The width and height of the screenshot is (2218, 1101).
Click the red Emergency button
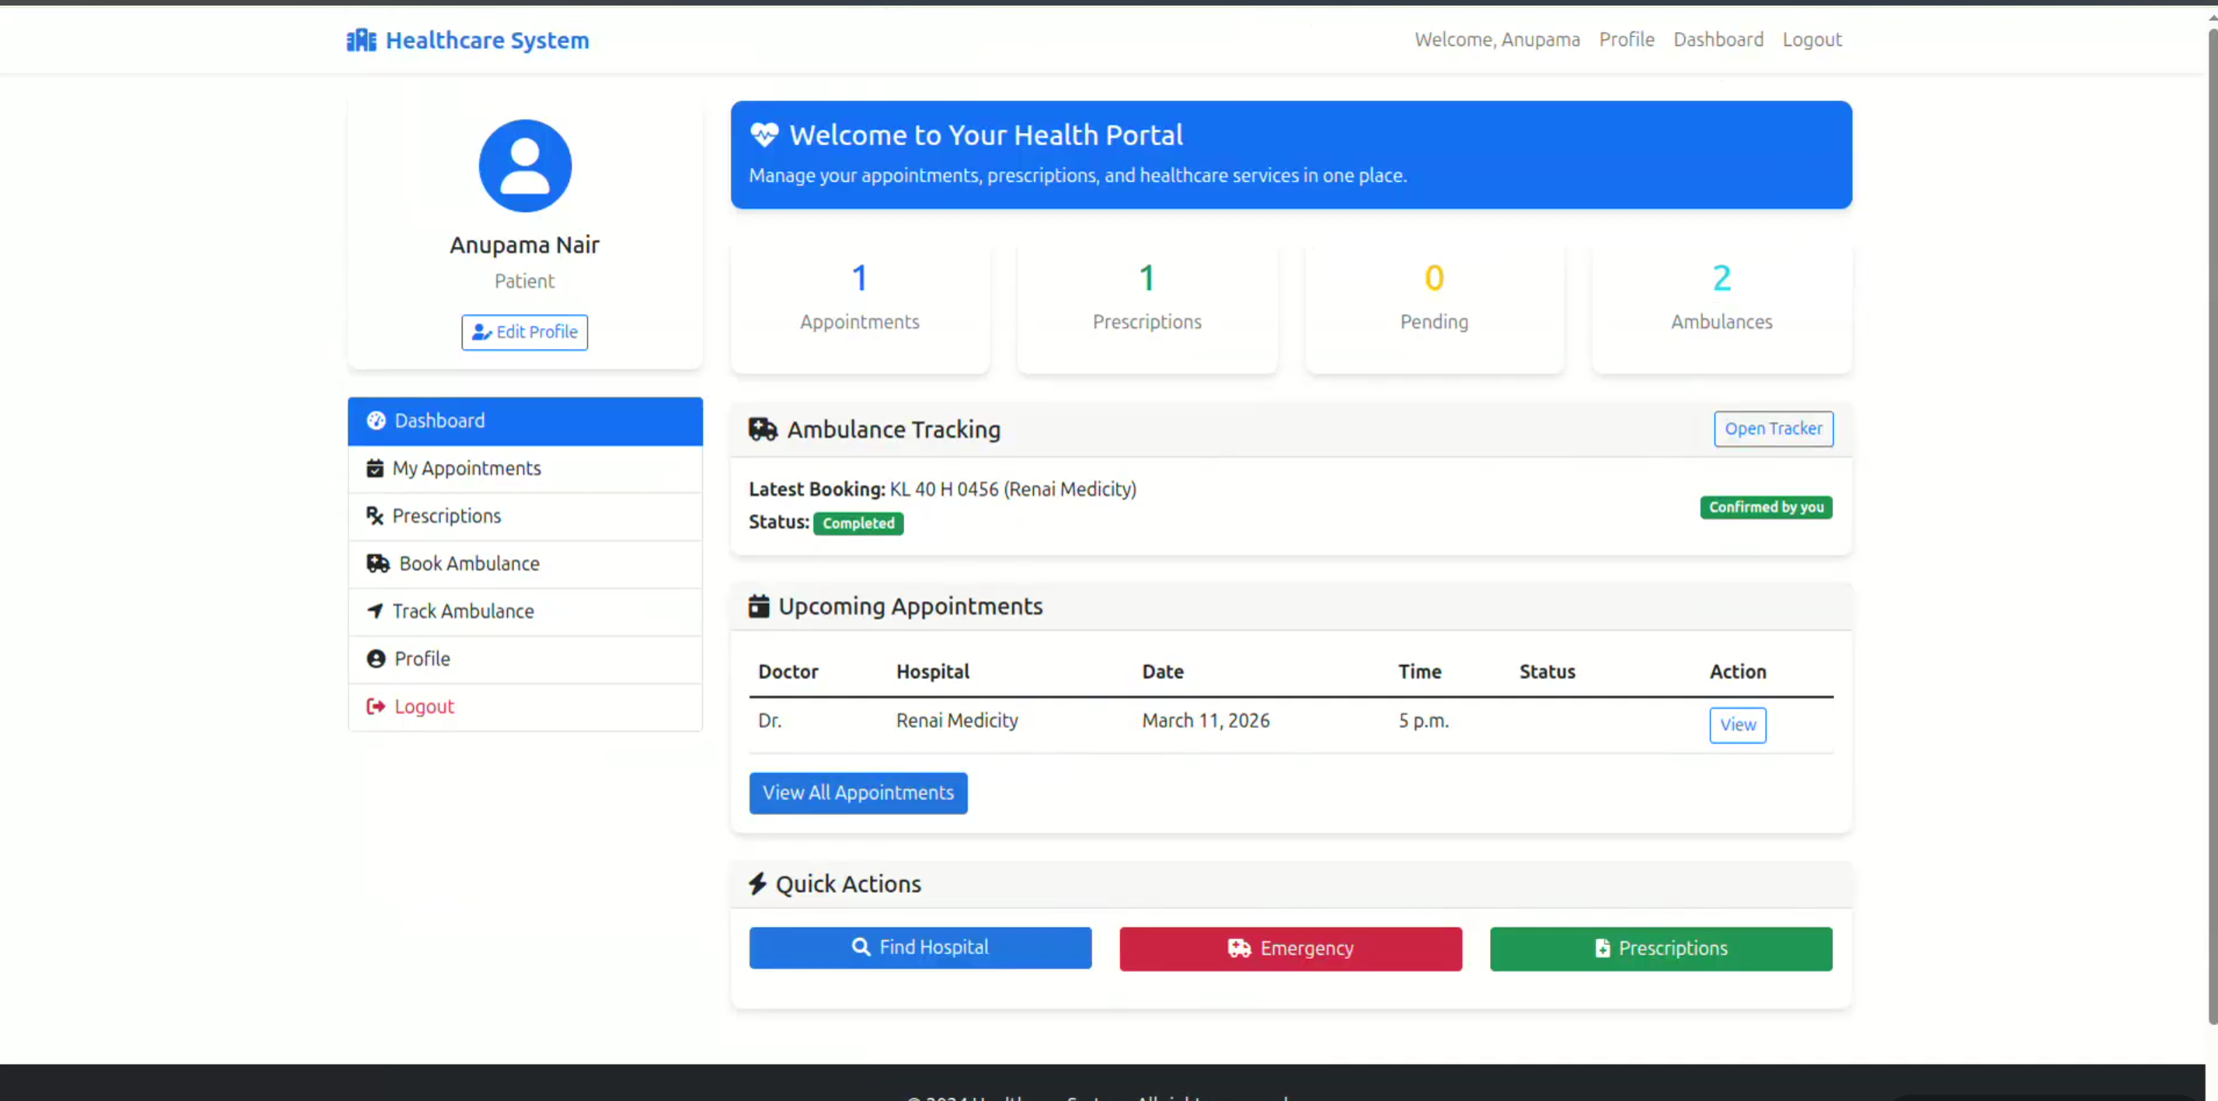point(1290,948)
